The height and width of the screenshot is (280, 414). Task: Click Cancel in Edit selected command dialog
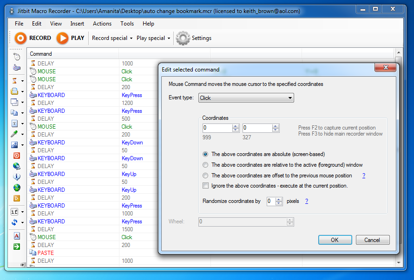[x=372, y=240]
